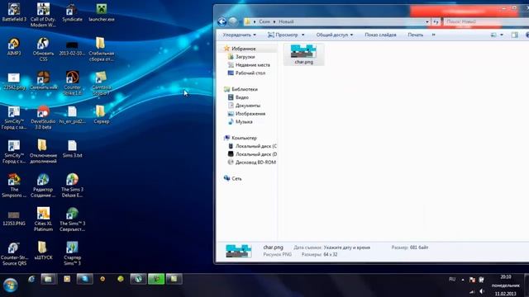Viewport: 529px width, 297px height.
Task: Toggle the preview pane button
Action: point(514,35)
